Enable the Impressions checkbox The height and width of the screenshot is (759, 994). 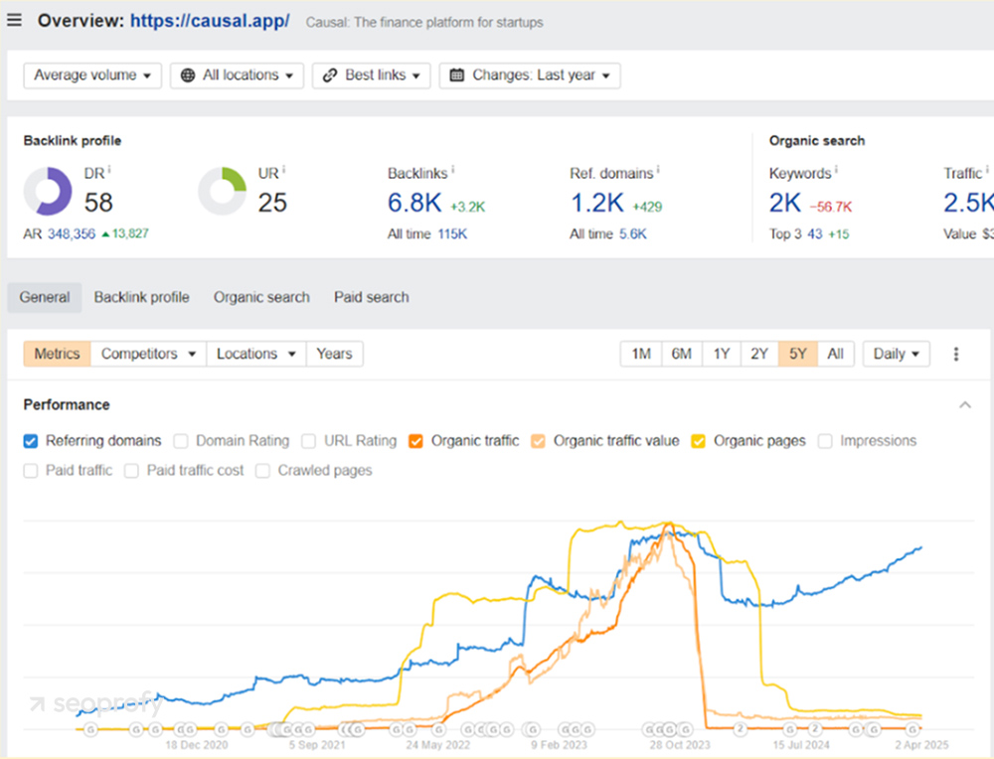point(825,441)
